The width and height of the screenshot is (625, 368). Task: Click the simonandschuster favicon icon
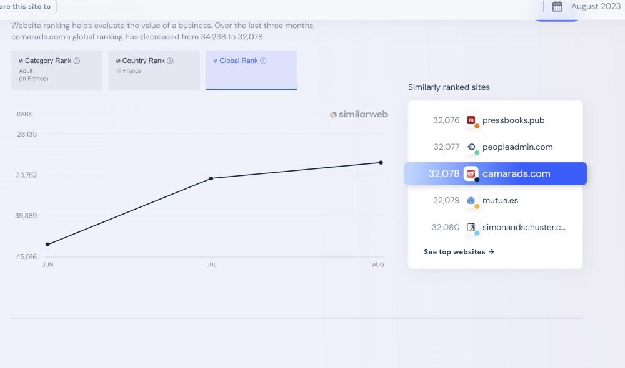(471, 227)
